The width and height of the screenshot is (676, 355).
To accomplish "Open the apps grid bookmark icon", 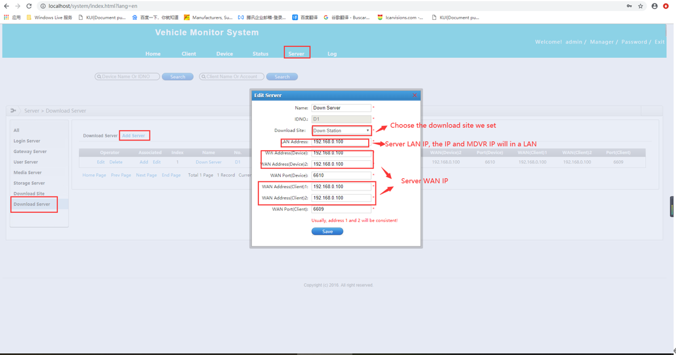I will (x=6, y=17).
